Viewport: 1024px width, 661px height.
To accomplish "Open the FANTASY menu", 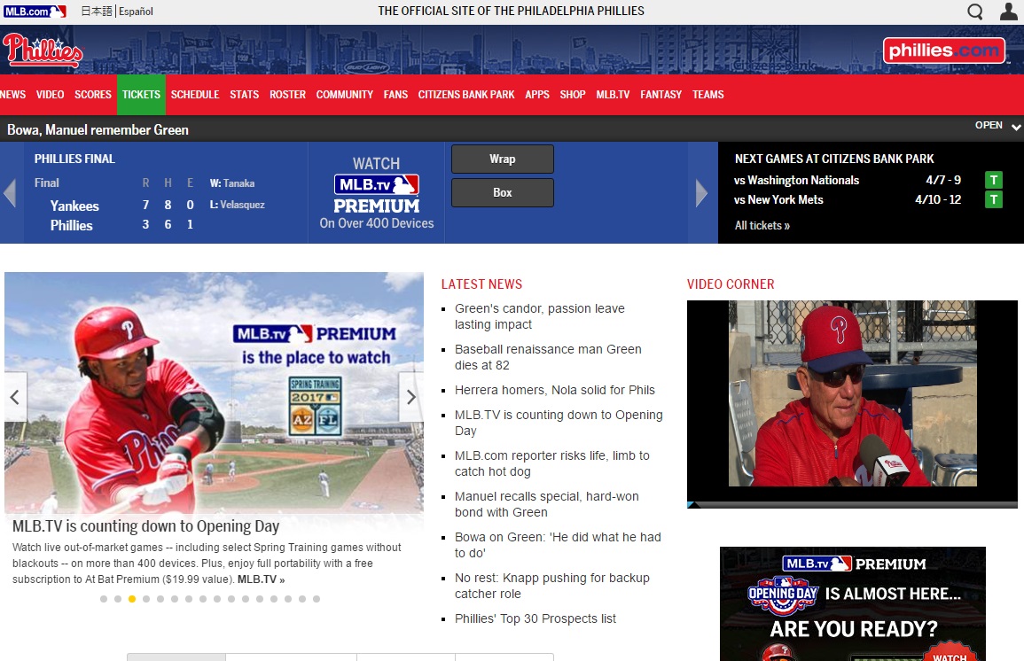I will (661, 95).
